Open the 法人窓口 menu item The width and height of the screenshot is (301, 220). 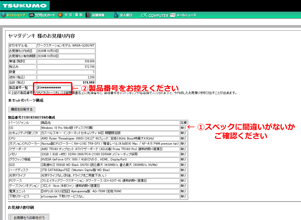coord(125,15)
